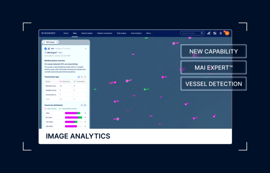Click the 32 vessels detected summary line
Image resolution: width=270 pixels, height=173 pixels.
point(61,64)
